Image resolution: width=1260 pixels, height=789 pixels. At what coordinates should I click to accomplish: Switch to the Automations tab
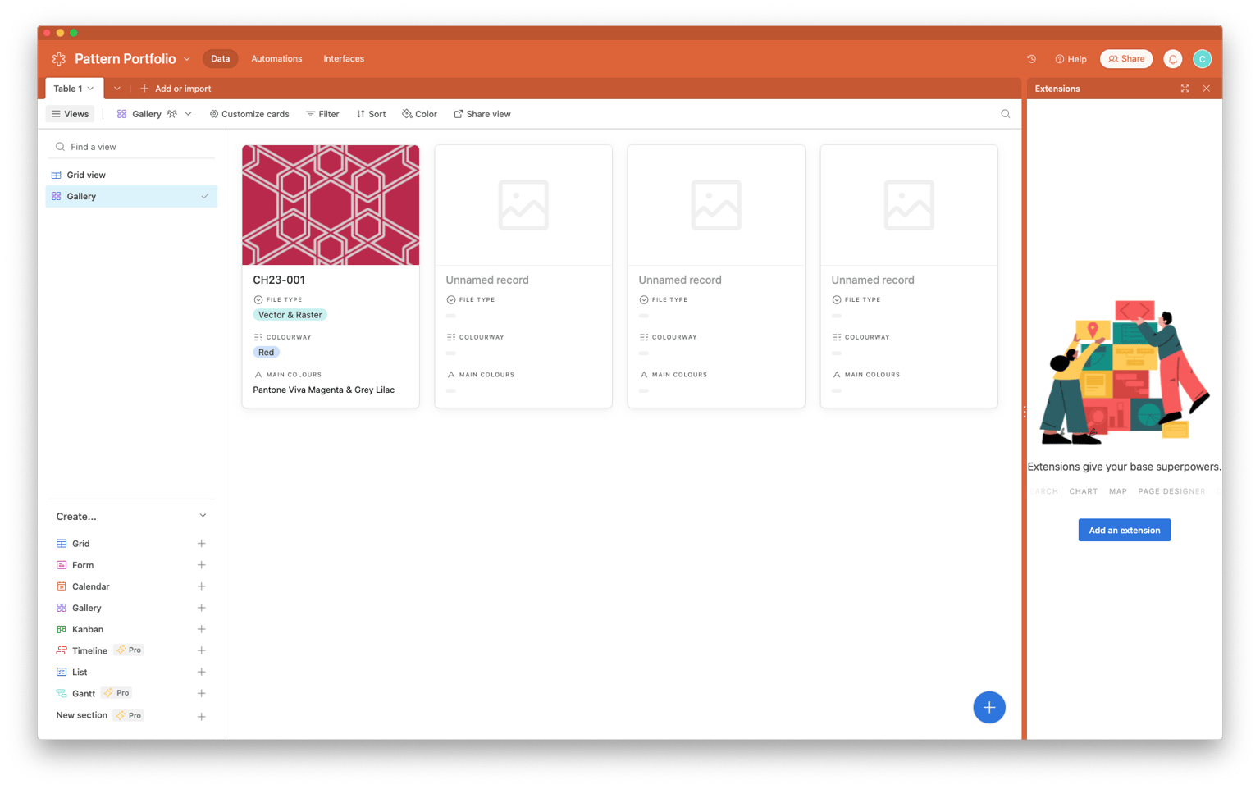pos(276,59)
